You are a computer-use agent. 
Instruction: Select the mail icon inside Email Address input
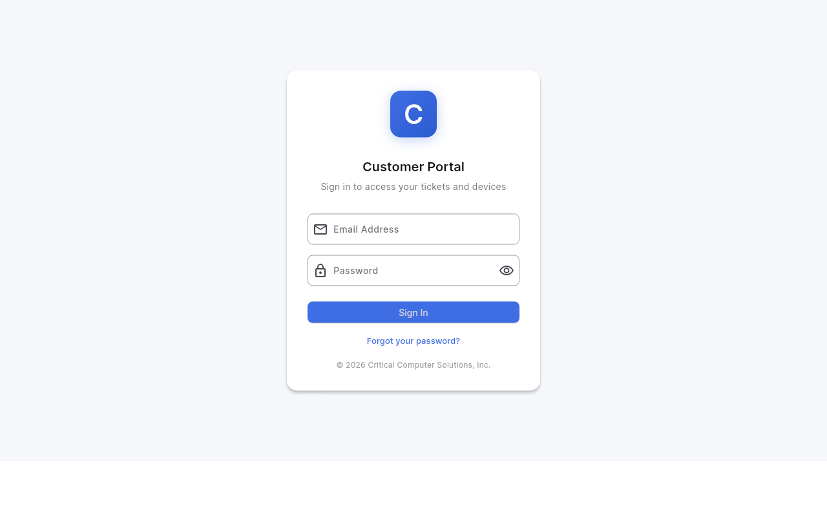(x=320, y=229)
